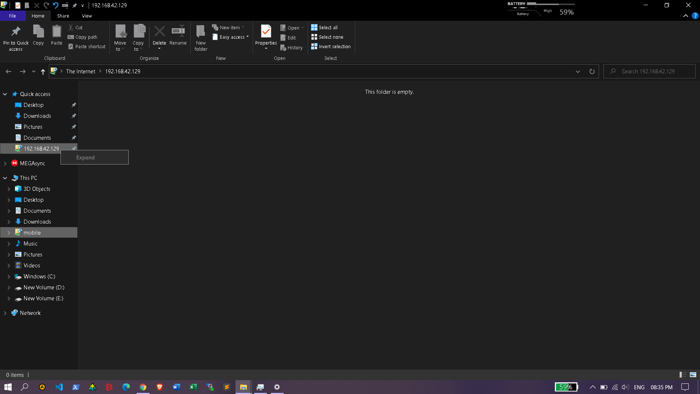Screen dimensions: 700x394
Task: Click the Expand context menu option
Action: click(94, 157)
